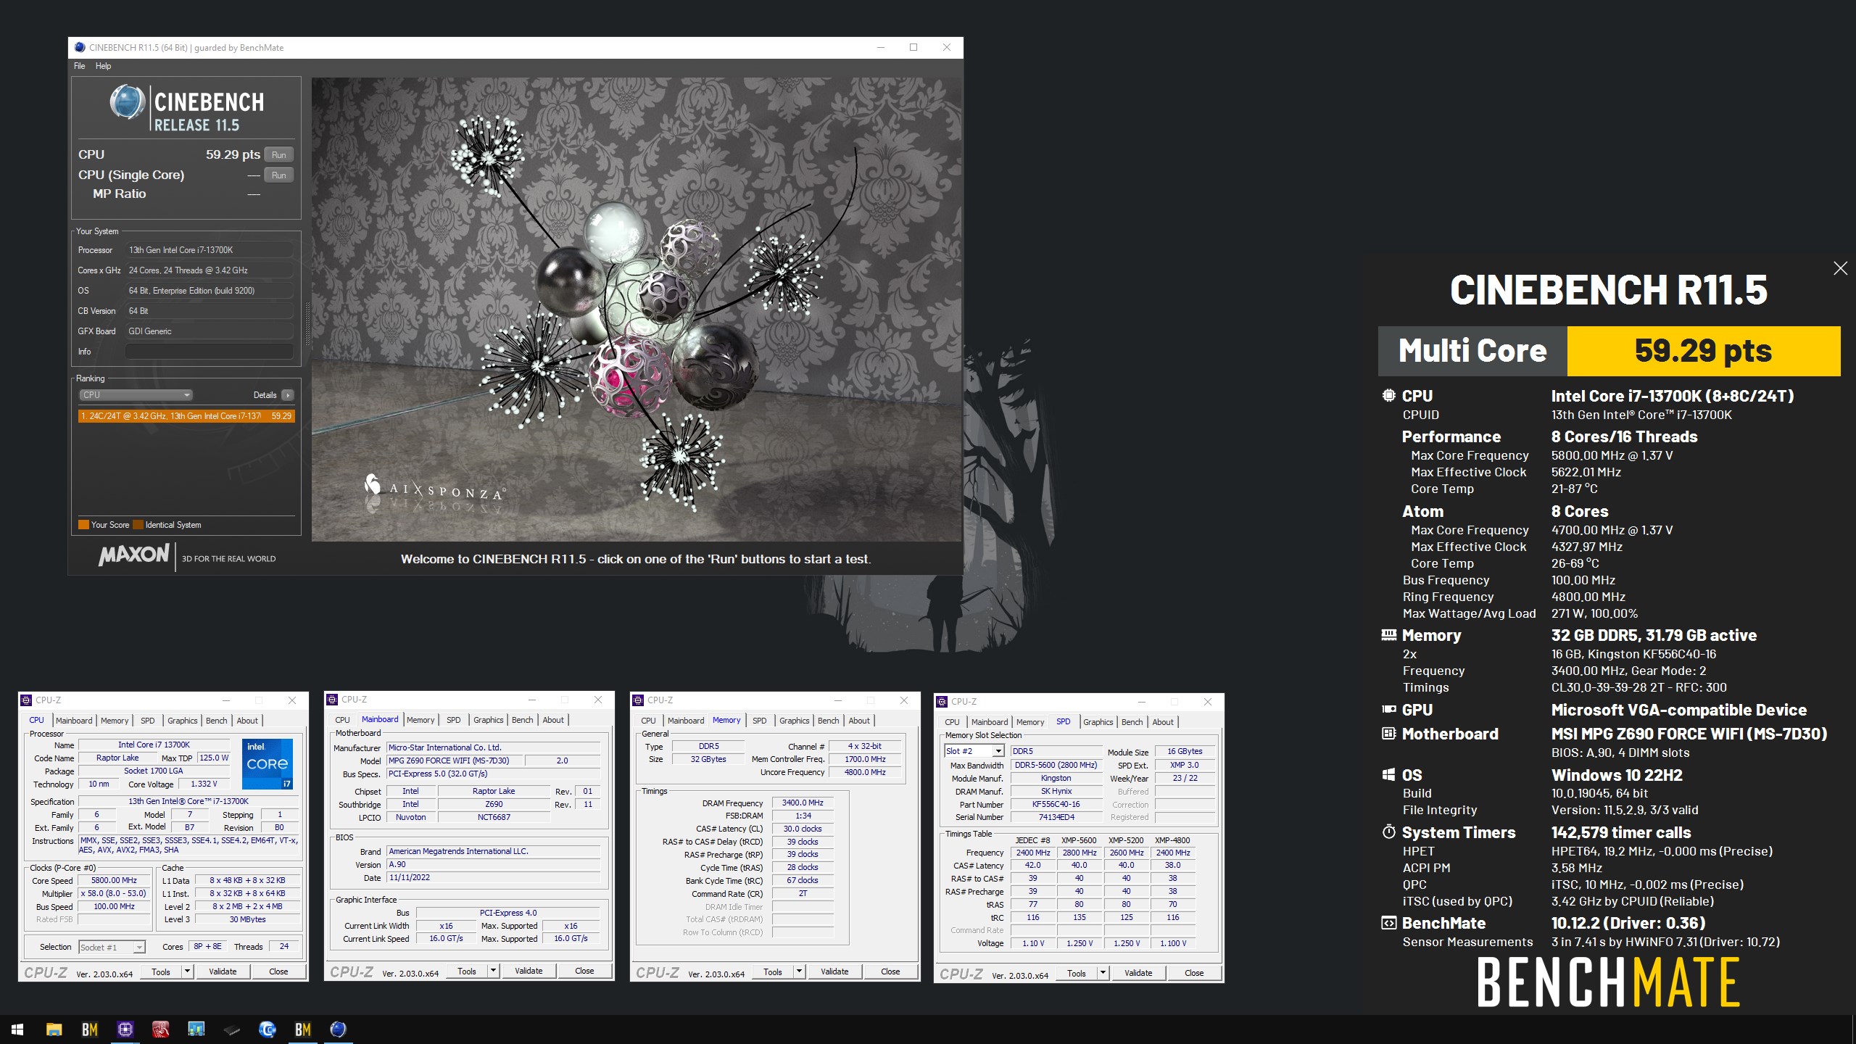Click the CPU-Z icon in the CPU tab window title

click(26, 700)
